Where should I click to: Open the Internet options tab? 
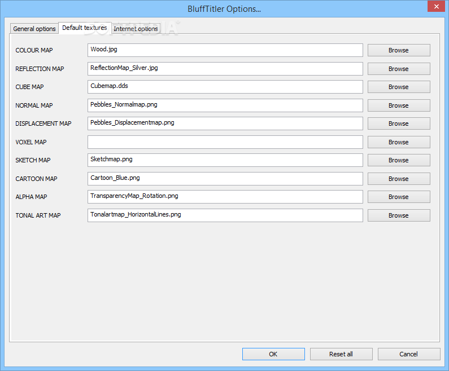(x=136, y=29)
